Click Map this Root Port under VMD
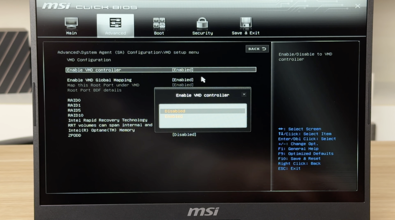Image resolution: width=395 pixels, height=220 pixels. point(103,85)
